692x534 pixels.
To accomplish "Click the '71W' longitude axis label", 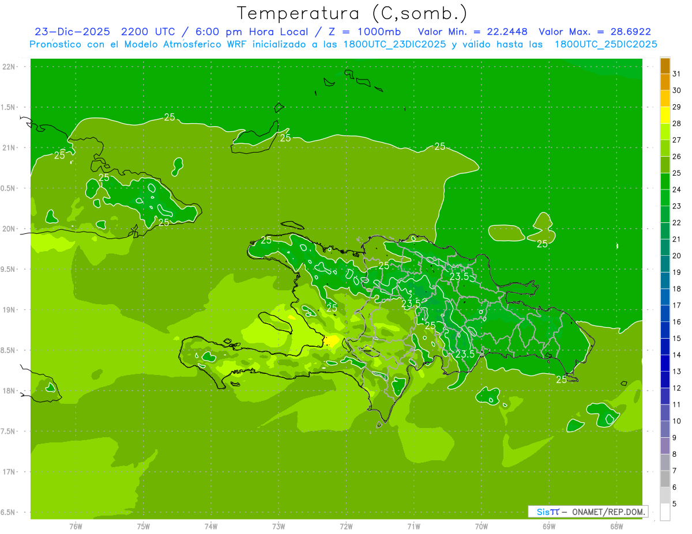I will [413, 526].
